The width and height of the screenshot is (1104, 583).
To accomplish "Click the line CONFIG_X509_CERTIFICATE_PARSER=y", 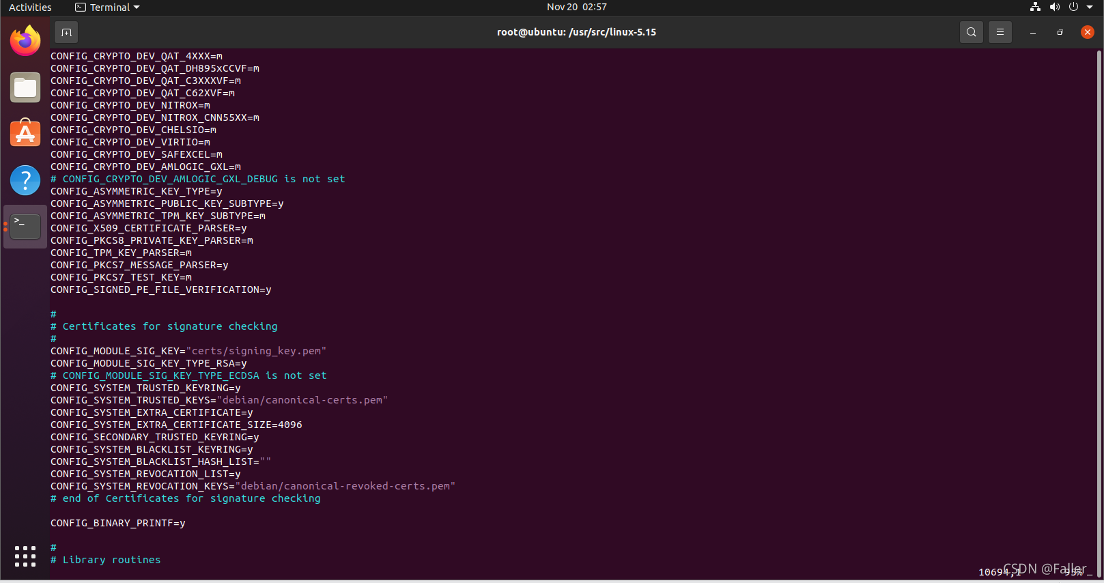I will (149, 228).
